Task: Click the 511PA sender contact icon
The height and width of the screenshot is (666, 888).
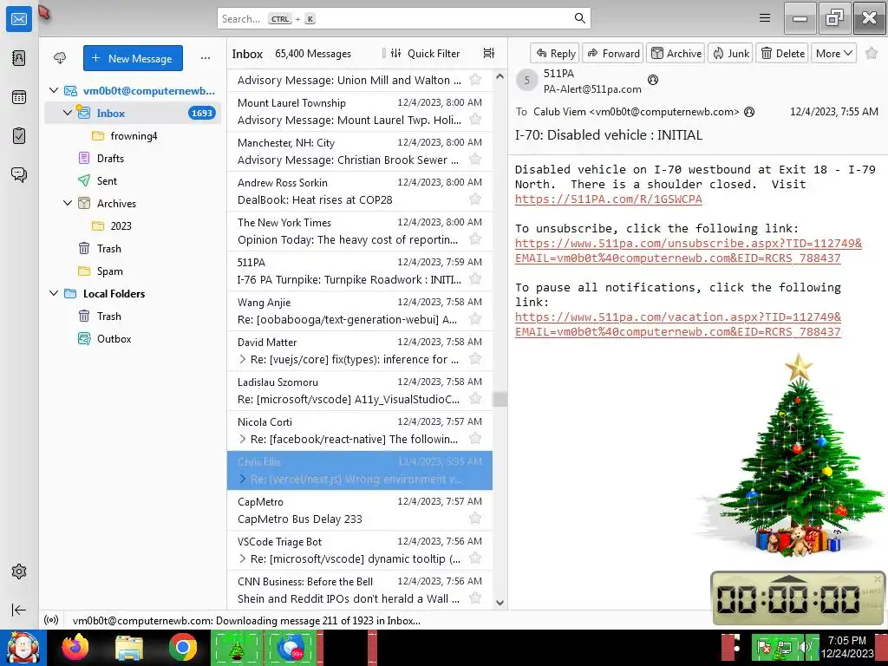Action: (652, 80)
